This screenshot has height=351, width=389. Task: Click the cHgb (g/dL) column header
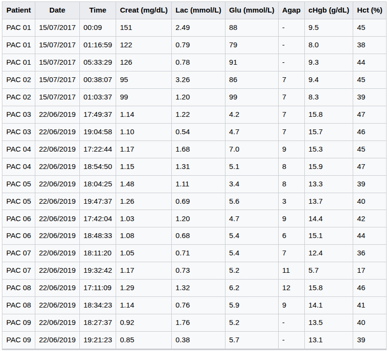pyautogui.click(x=329, y=11)
